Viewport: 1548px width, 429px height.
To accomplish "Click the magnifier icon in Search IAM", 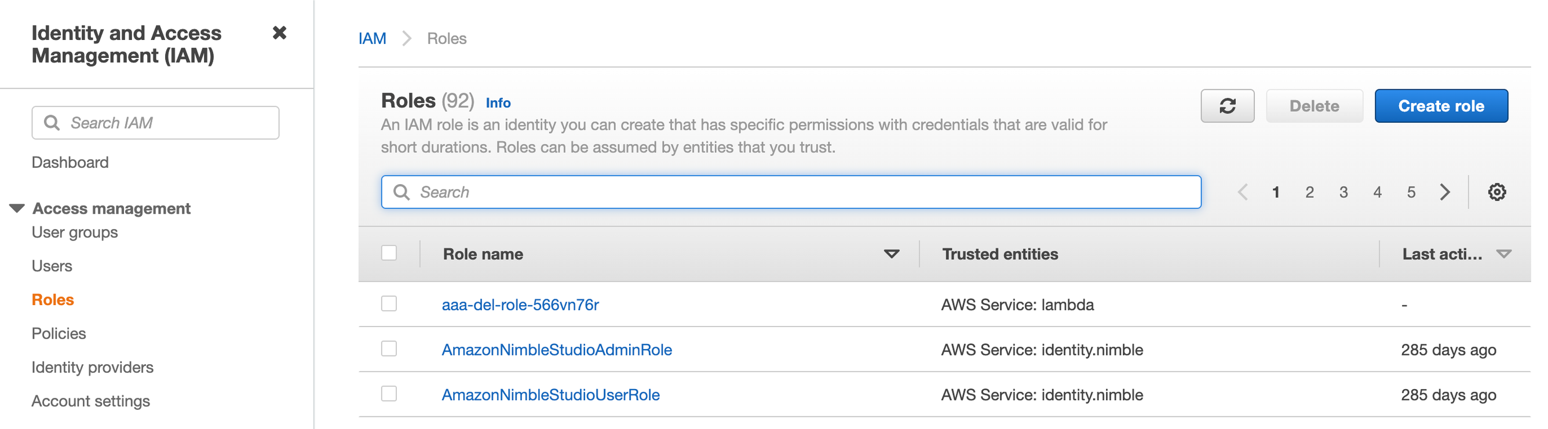I will 52,123.
